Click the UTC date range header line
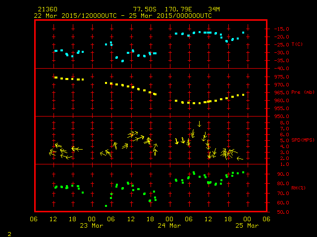Screen dimensions: 317x237 (123, 16)
